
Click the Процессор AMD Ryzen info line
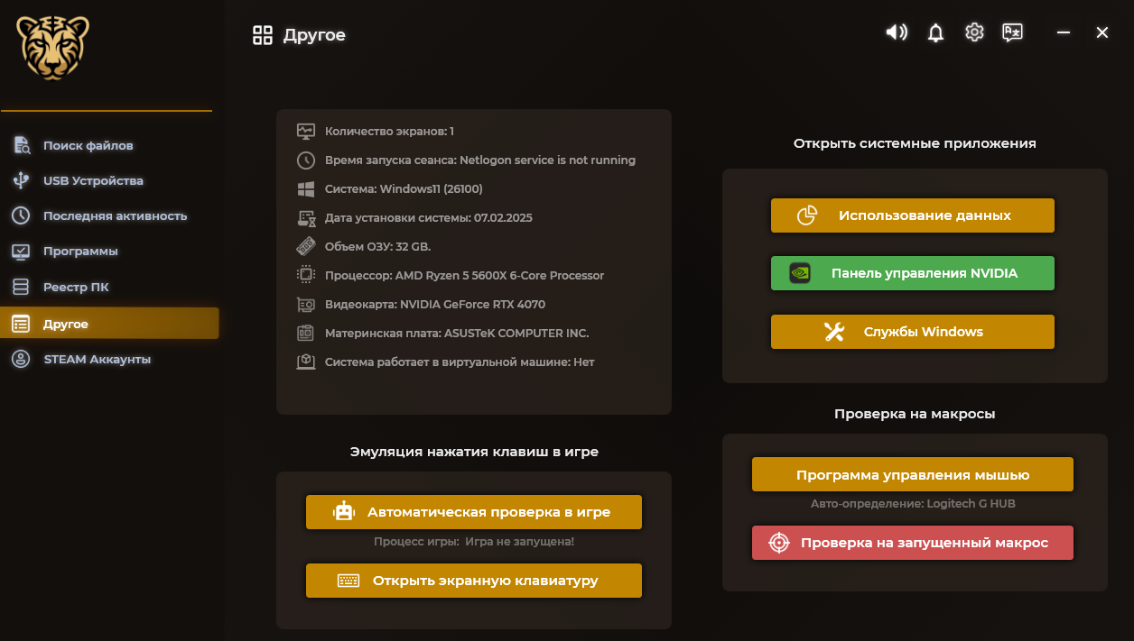coord(464,276)
